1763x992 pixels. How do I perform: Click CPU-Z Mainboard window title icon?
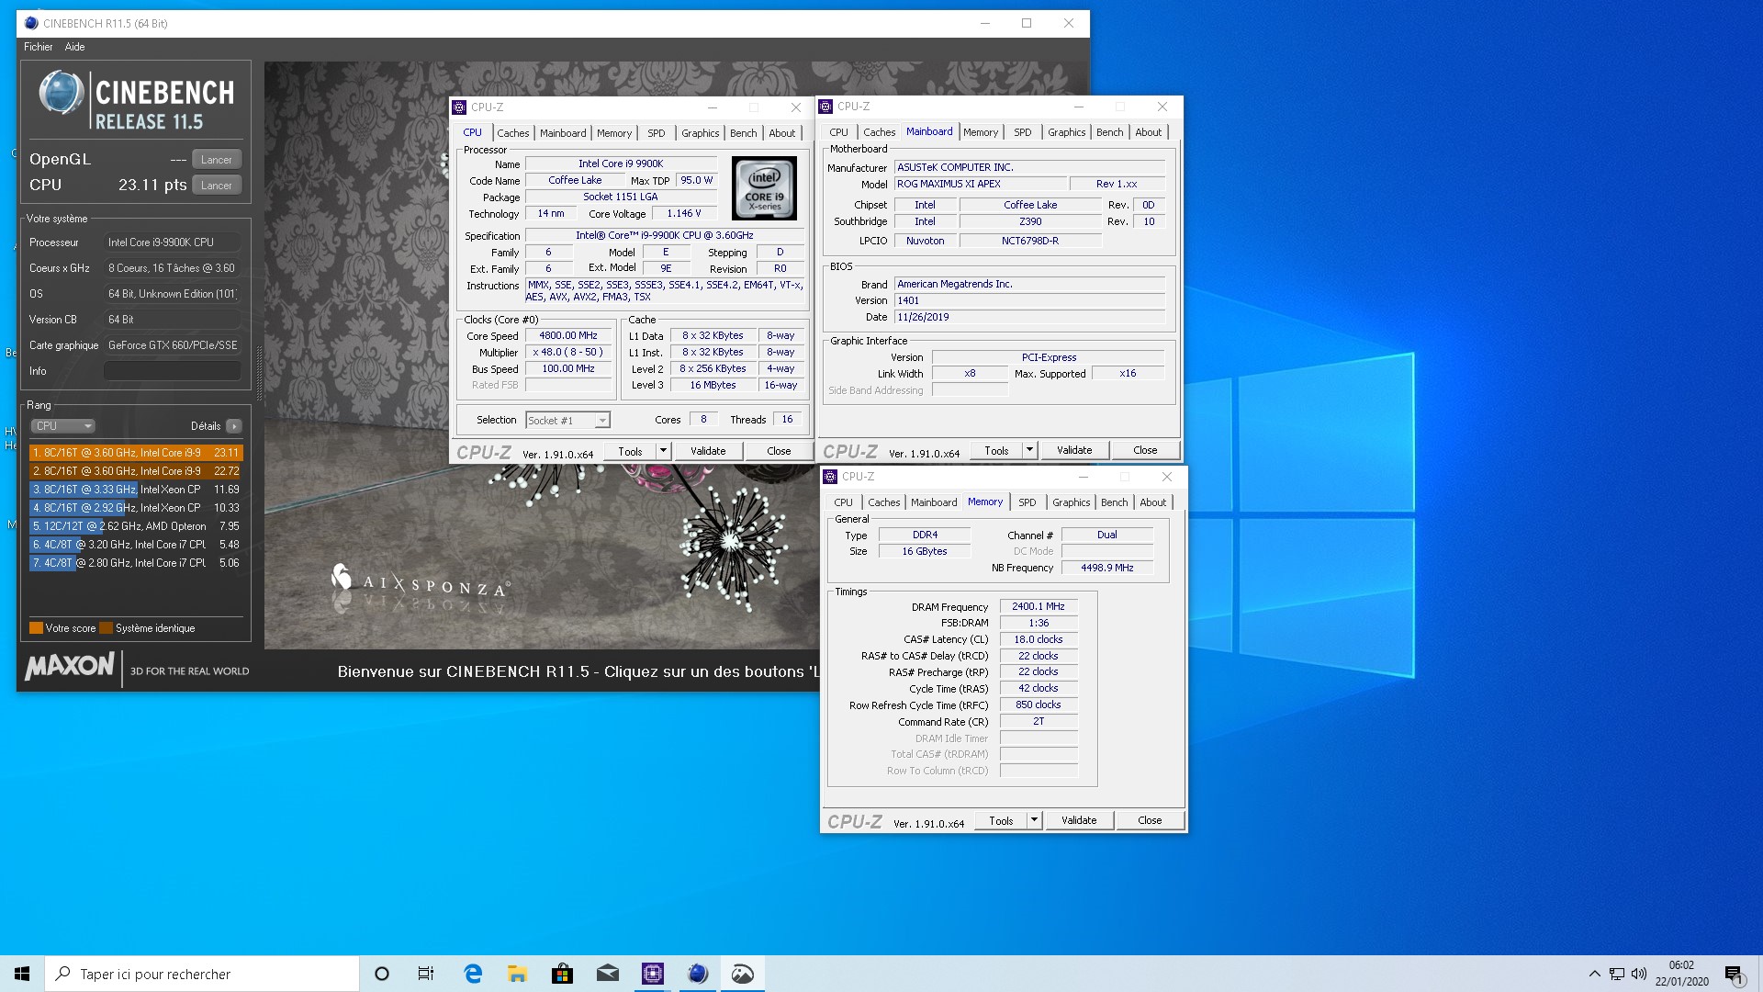(825, 107)
